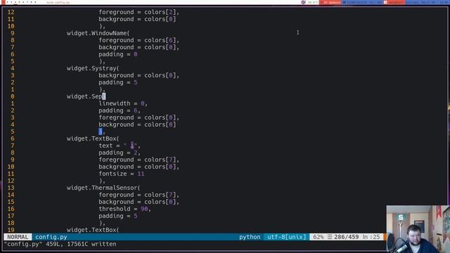Click the webcam overlay thumbnail
This screenshot has width=450, height=253.
pyautogui.click(x=418, y=229)
